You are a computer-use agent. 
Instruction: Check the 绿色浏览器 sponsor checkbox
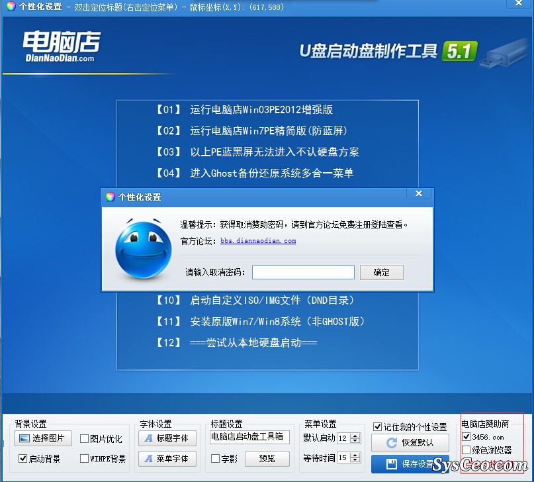tap(467, 450)
